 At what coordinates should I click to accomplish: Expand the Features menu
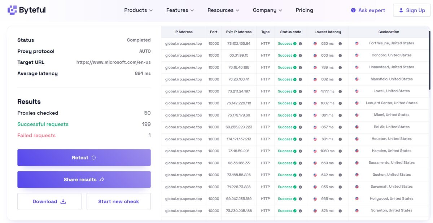tap(180, 10)
